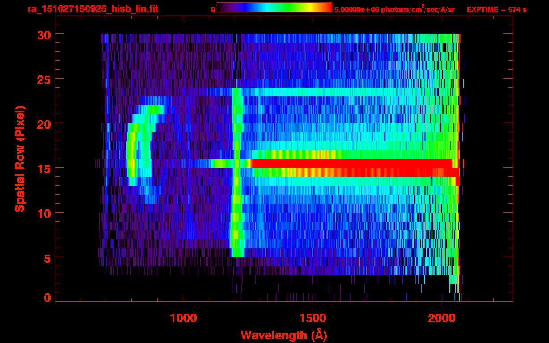Click the 5.00000e+06 photons/cm²/sec/A/sr label
Screen dimensions: 549x343
tap(394, 9)
